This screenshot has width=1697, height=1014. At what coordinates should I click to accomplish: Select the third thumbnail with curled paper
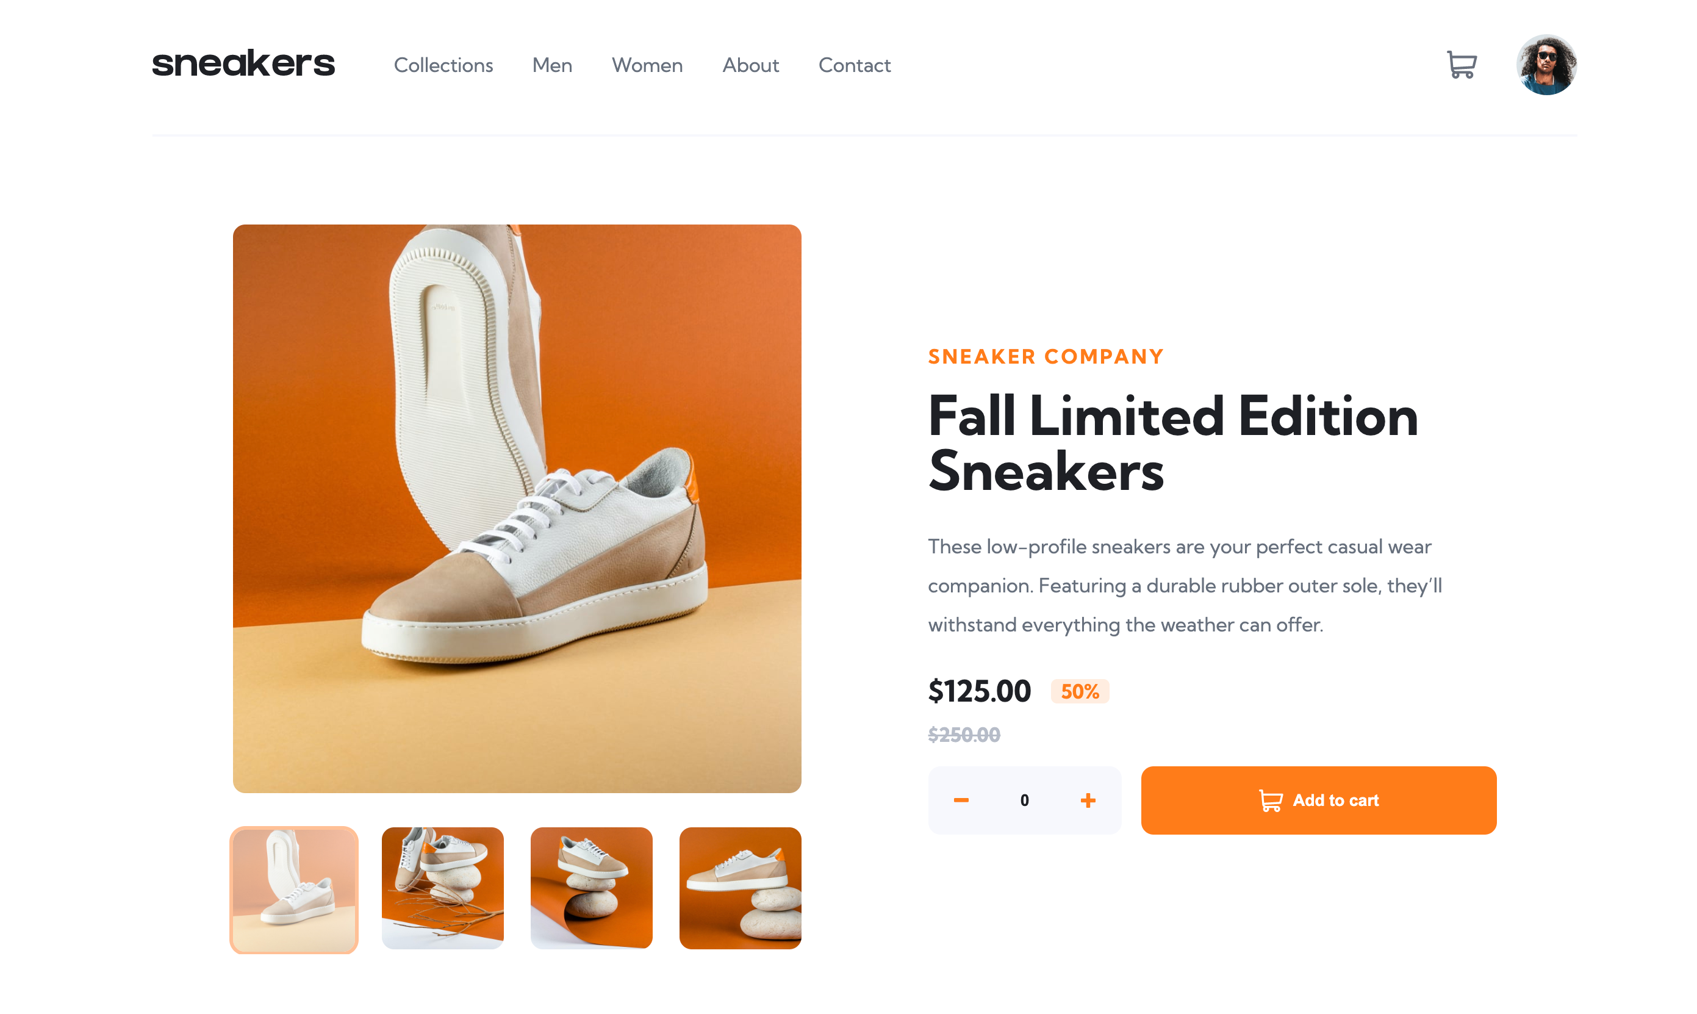tap(591, 888)
